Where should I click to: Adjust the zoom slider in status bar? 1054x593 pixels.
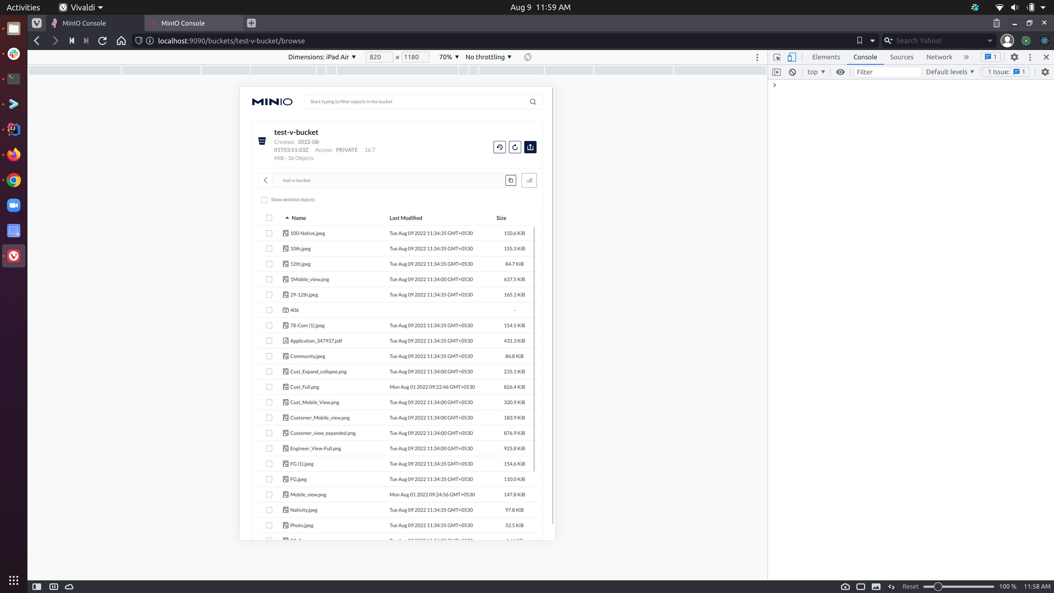coord(938,586)
